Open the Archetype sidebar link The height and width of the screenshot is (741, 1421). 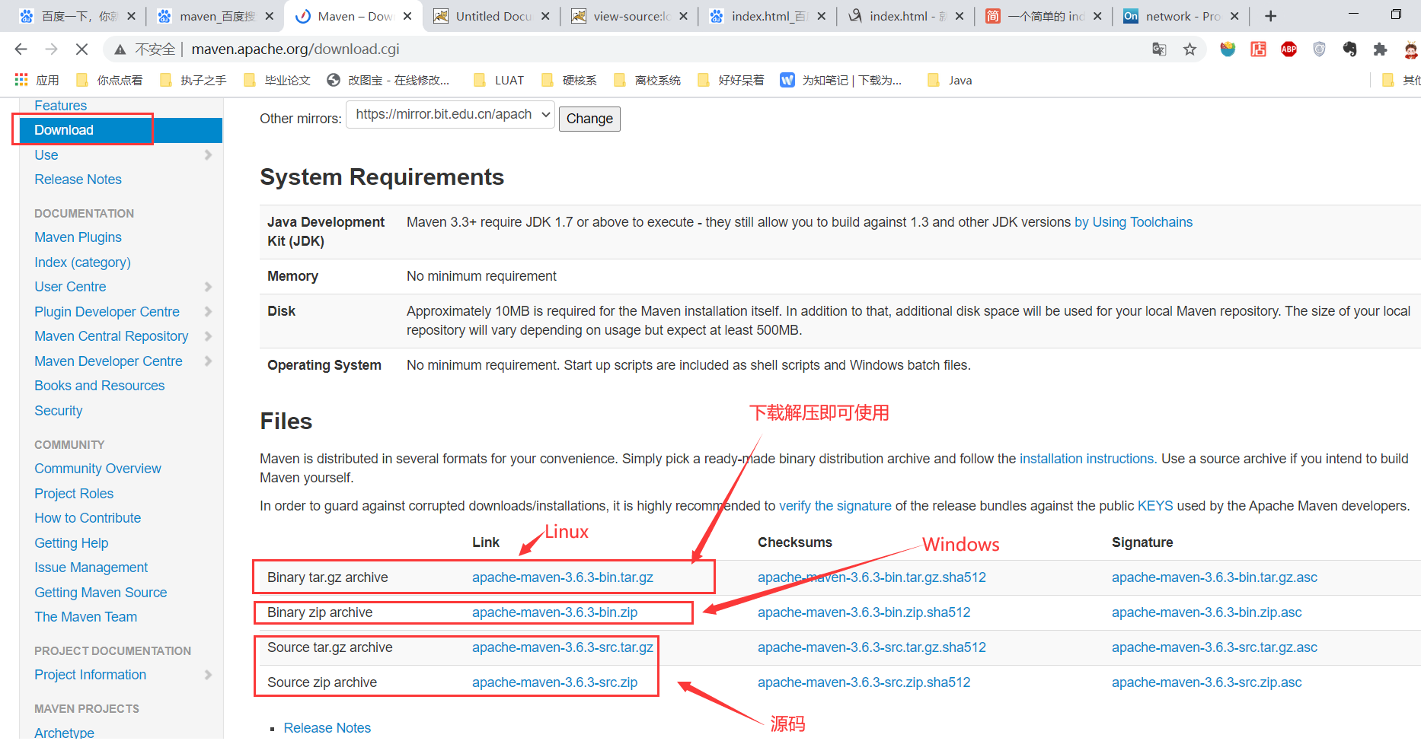(64, 733)
